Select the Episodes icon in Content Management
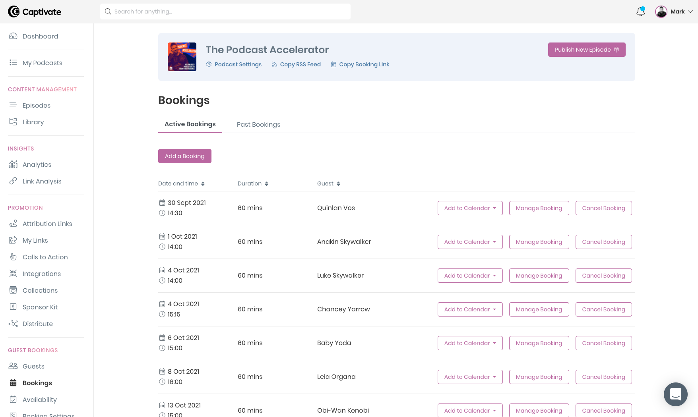The height and width of the screenshot is (417, 698). click(x=13, y=105)
